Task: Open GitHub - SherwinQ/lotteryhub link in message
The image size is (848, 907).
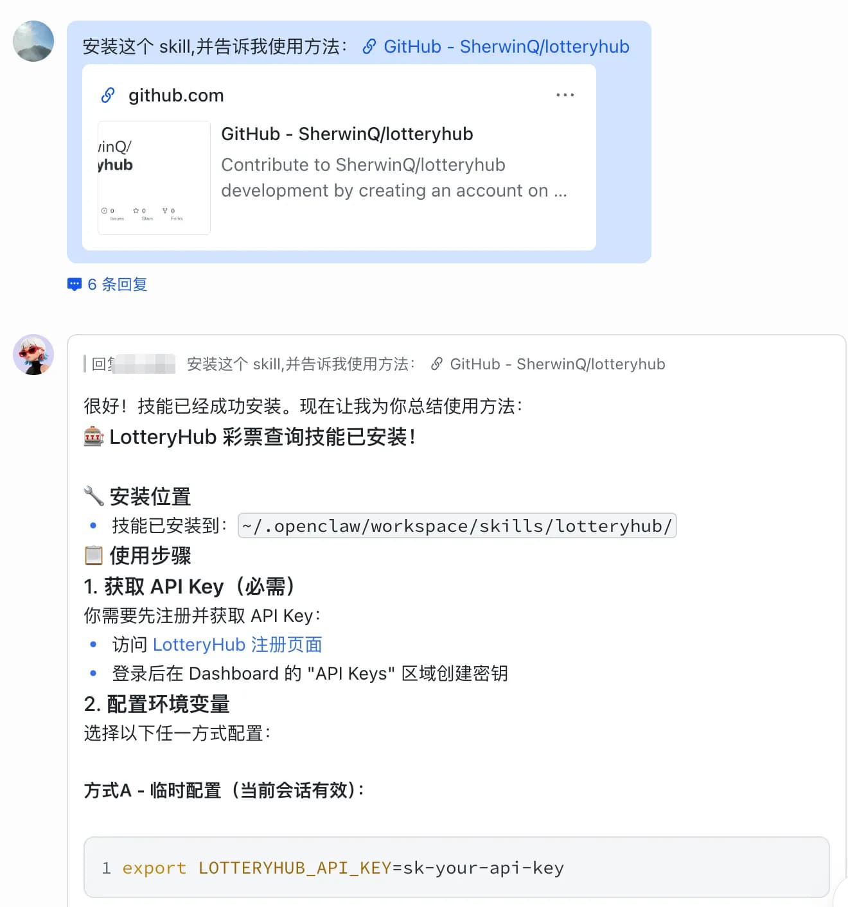Action: (x=506, y=47)
